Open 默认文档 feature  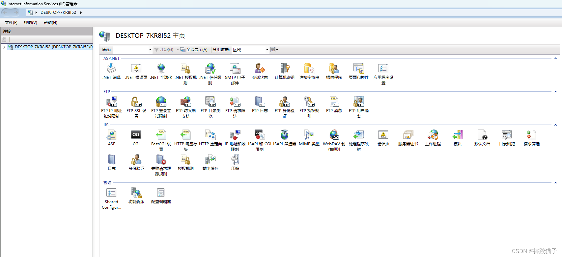pyautogui.click(x=482, y=138)
